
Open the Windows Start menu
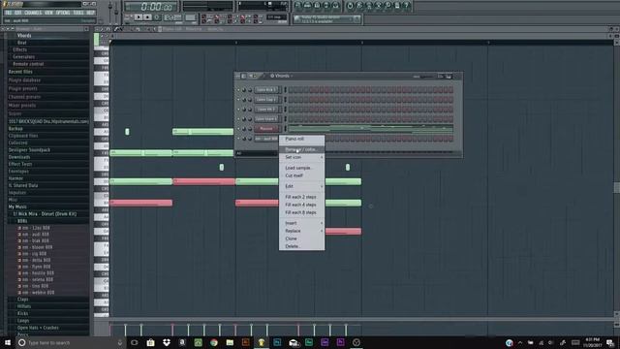coord(7,342)
